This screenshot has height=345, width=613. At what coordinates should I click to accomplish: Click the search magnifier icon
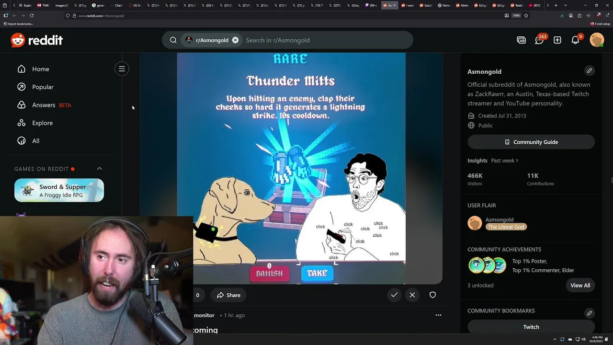[173, 40]
